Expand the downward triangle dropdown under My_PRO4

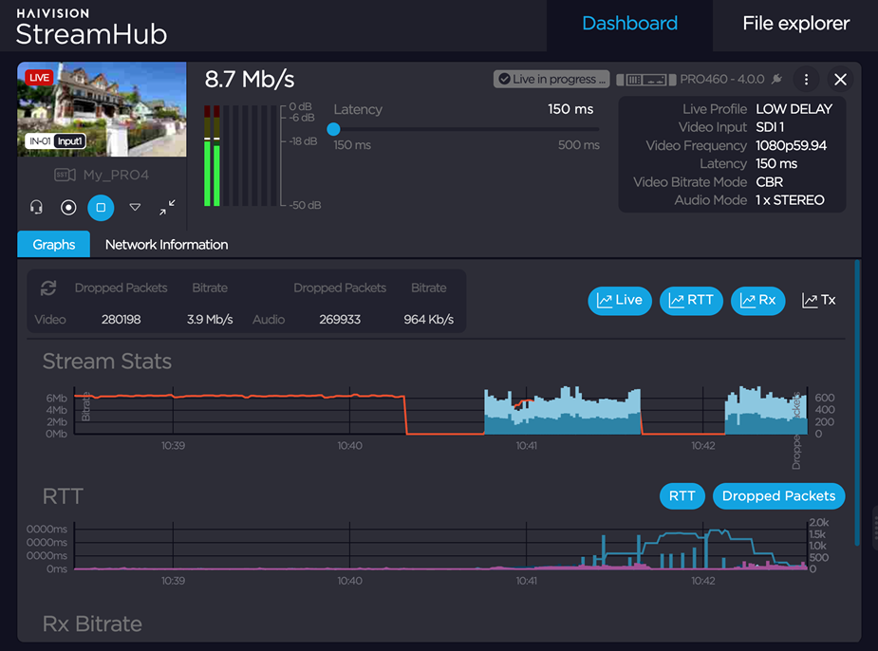point(135,207)
